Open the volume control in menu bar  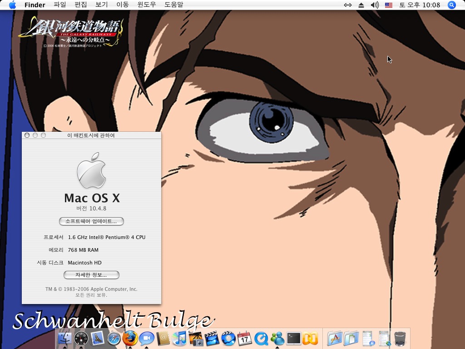375,5
